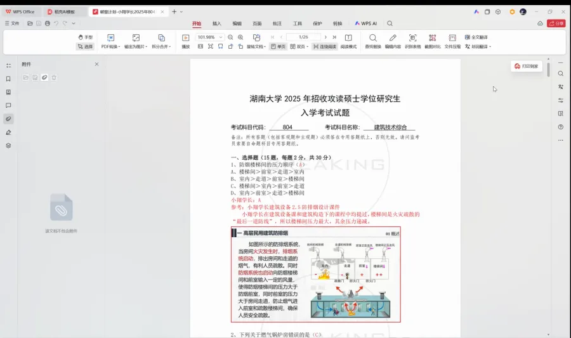571x338 pixels.
Task: Switch to the 开始 ribbon tab
Action: pos(197,23)
